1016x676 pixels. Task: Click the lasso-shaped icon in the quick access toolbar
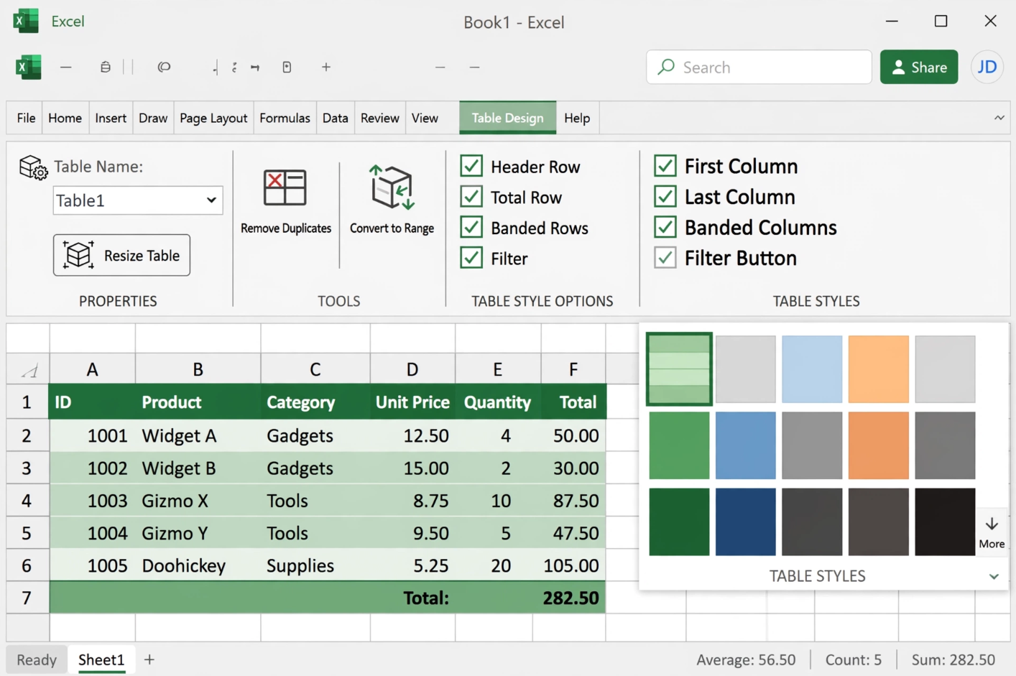click(164, 67)
